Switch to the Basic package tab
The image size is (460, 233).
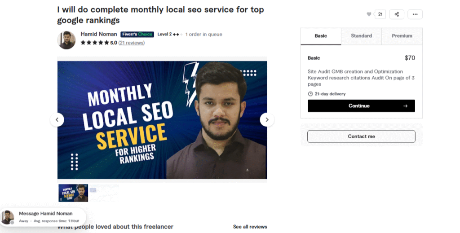point(321,36)
